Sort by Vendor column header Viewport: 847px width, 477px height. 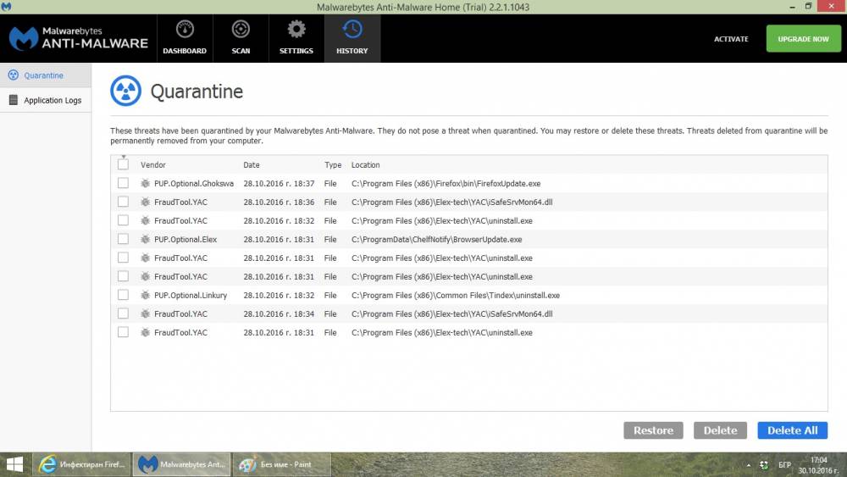tap(152, 164)
